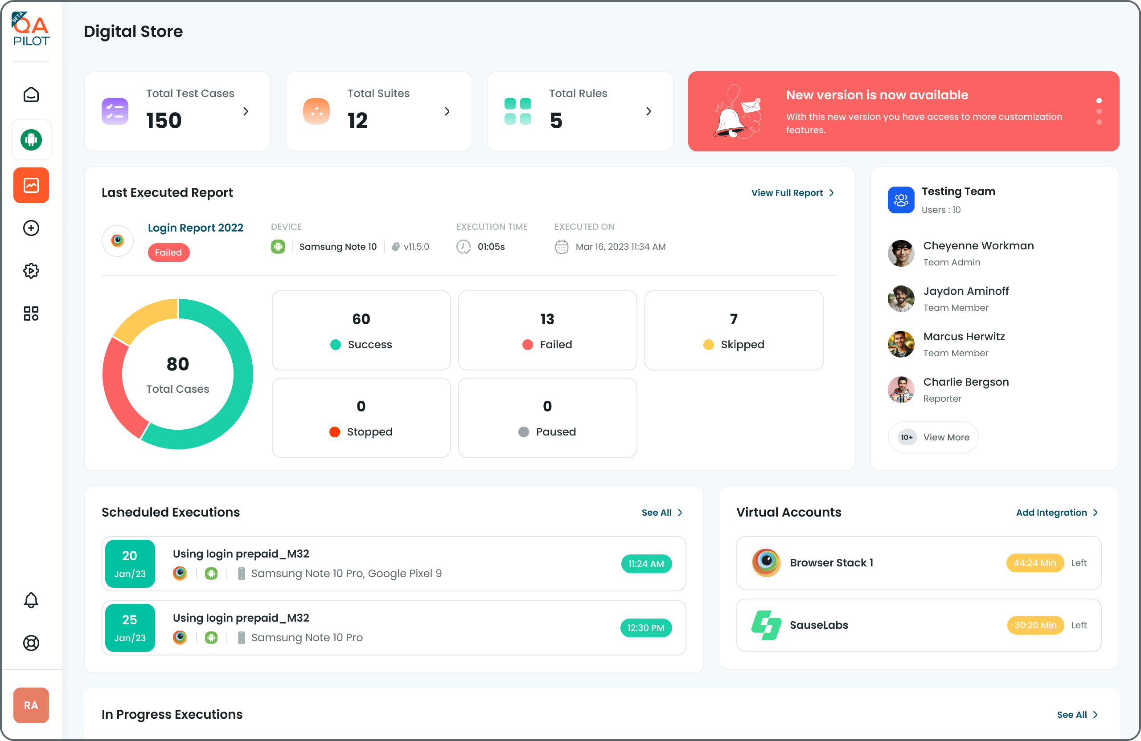
Task: Click the add (plus circle) sidebar icon
Action: click(31, 228)
